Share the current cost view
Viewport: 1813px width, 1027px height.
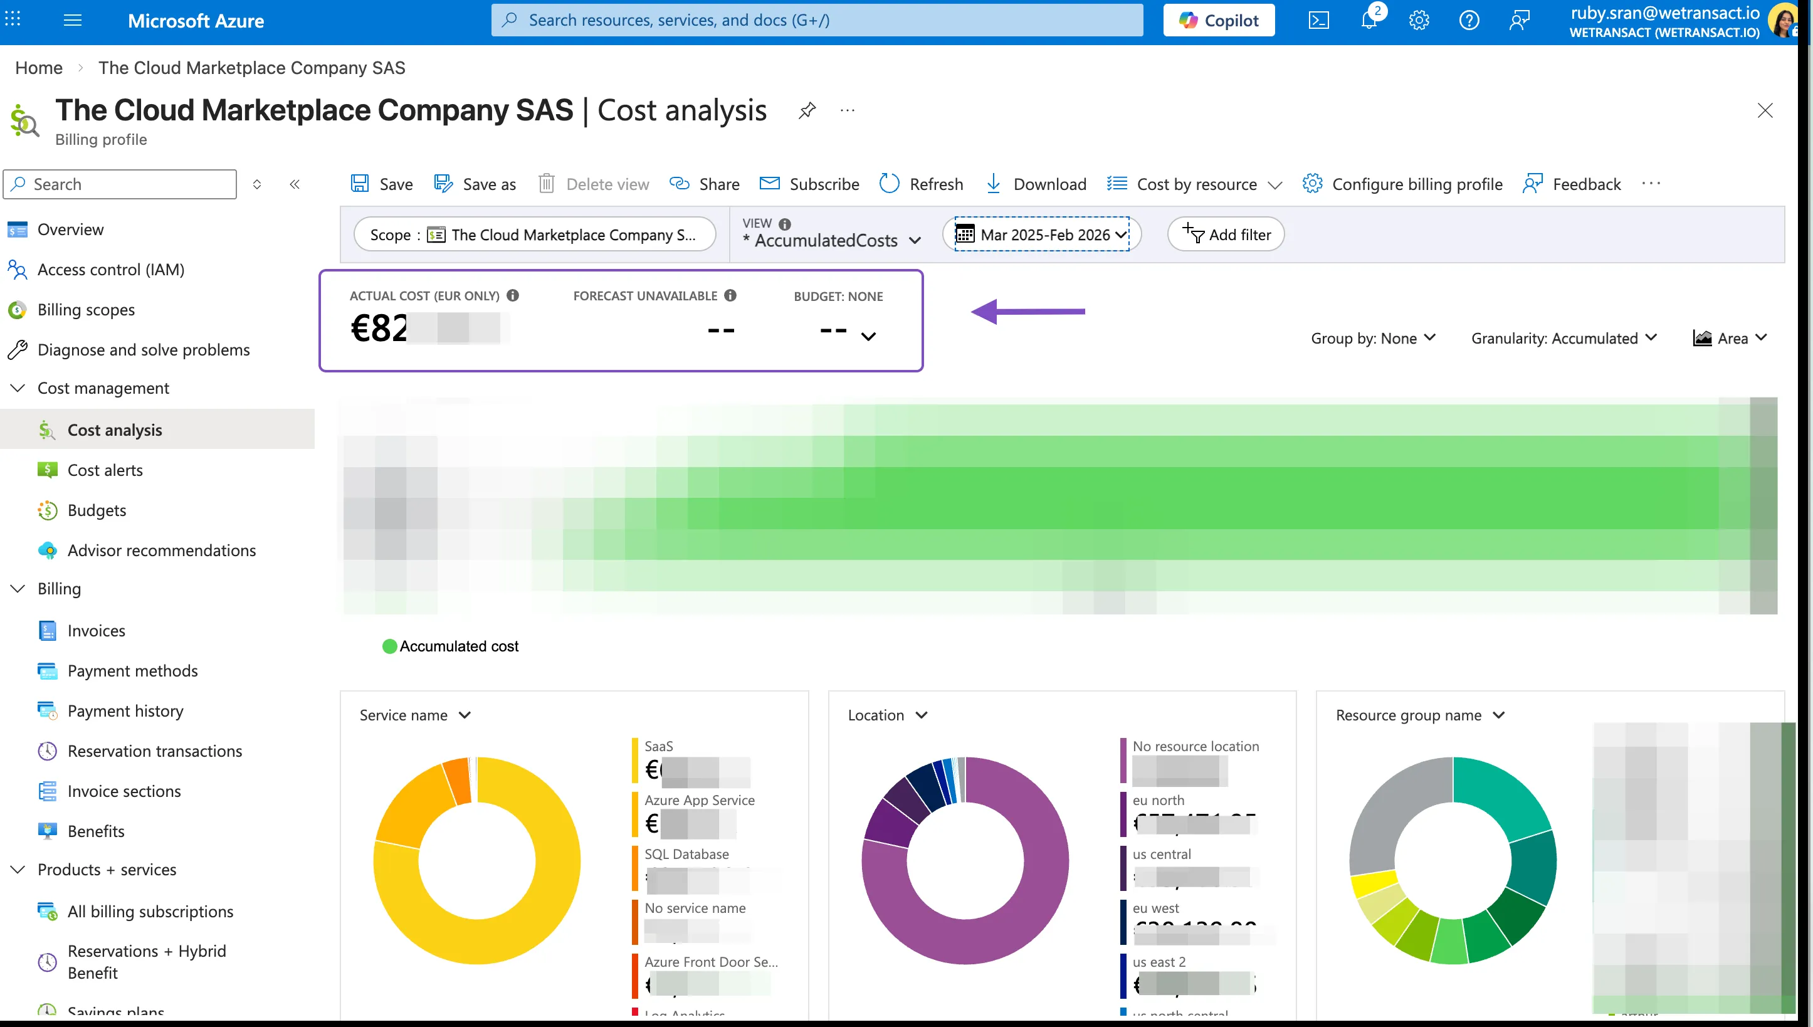click(704, 184)
